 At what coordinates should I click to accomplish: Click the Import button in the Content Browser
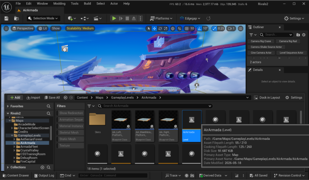pyautogui.click(x=33, y=97)
